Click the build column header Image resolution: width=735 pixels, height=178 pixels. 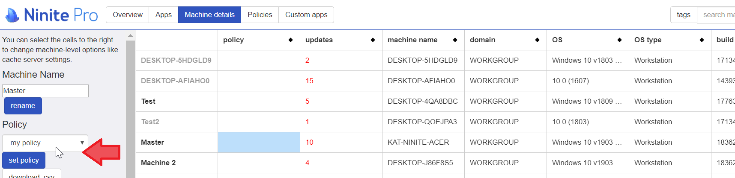[x=723, y=40]
